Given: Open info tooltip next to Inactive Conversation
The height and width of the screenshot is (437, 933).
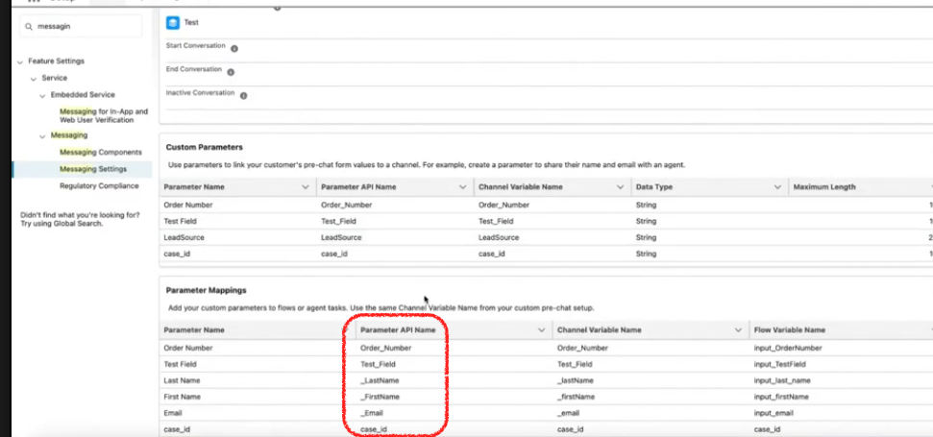Looking at the screenshot, I should [x=243, y=96].
